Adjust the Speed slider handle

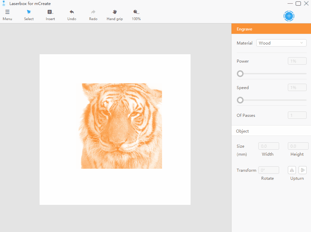pos(240,100)
